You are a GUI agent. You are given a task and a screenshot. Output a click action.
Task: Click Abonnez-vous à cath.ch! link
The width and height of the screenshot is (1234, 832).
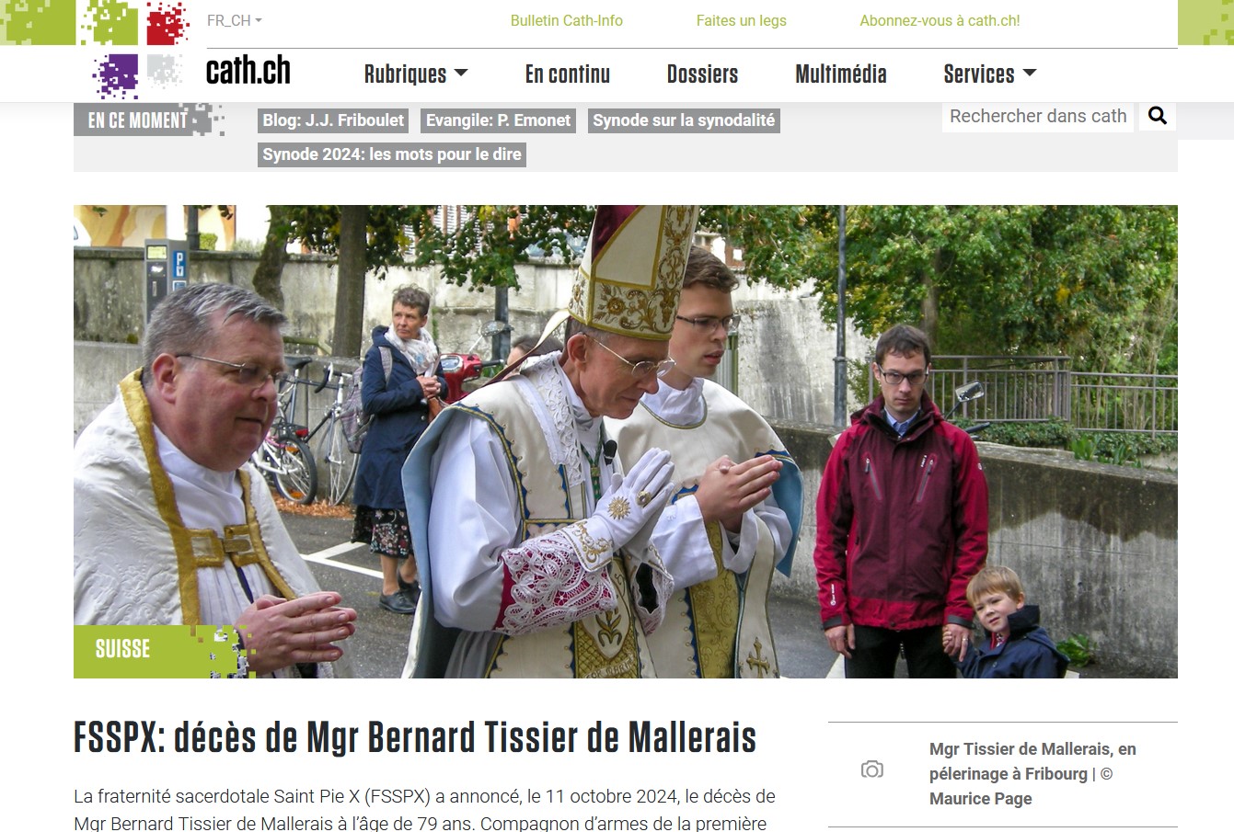click(940, 20)
